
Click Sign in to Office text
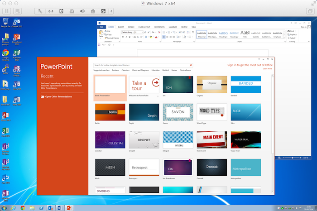250,65
